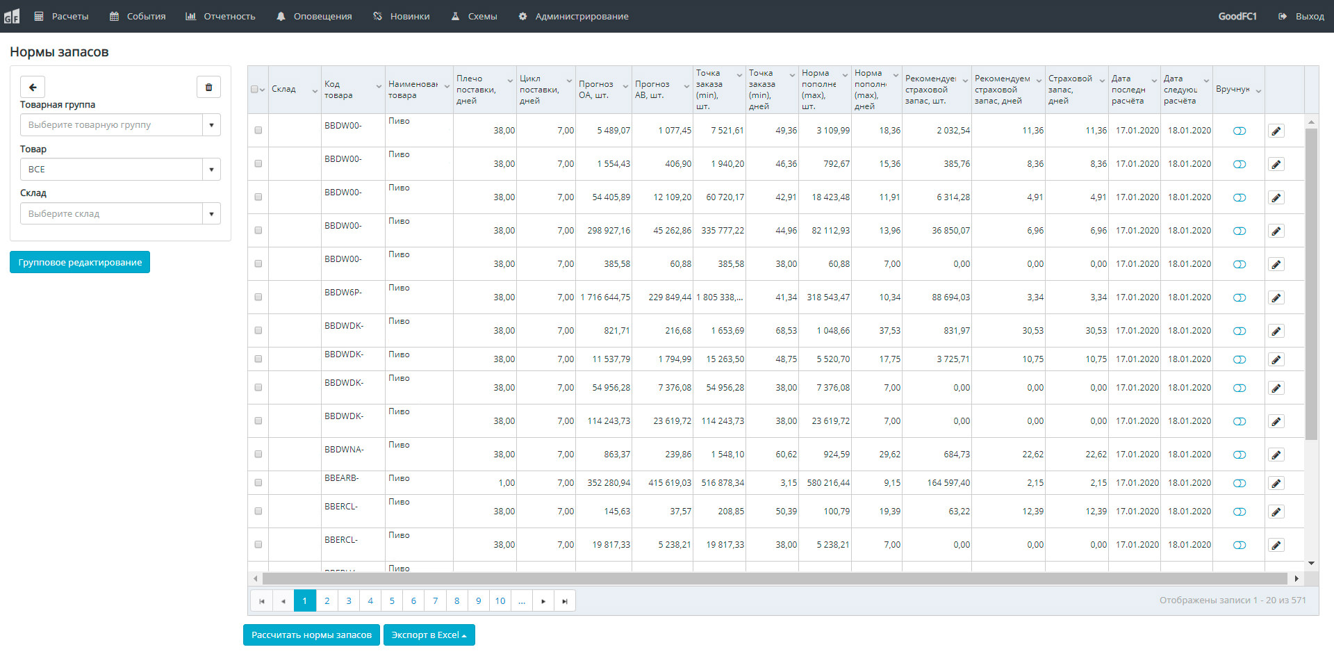
Task: Open the Отчетность menu
Action: click(x=220, y=16)
